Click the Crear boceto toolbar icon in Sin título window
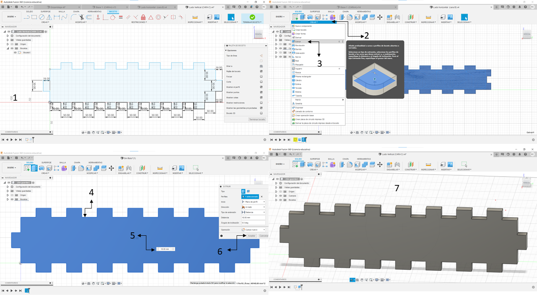This screenshot has height=302, width=537. pyautogui.click(x=27, y=168)
